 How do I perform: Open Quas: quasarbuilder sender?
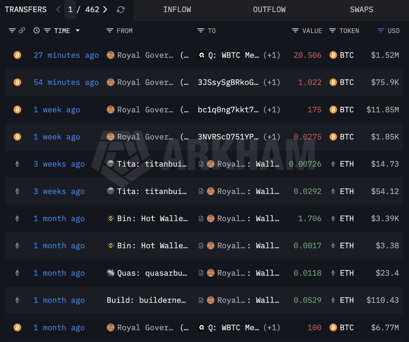coord(152,273)
